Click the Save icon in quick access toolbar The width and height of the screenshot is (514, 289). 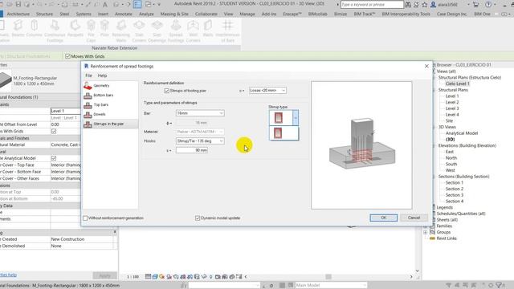(18, 5)
